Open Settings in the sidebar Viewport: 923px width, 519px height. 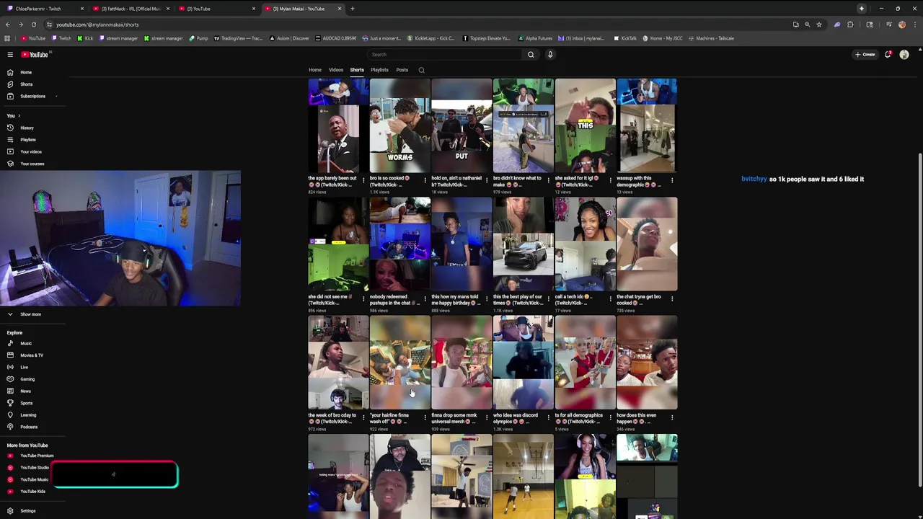pos(27,511)
